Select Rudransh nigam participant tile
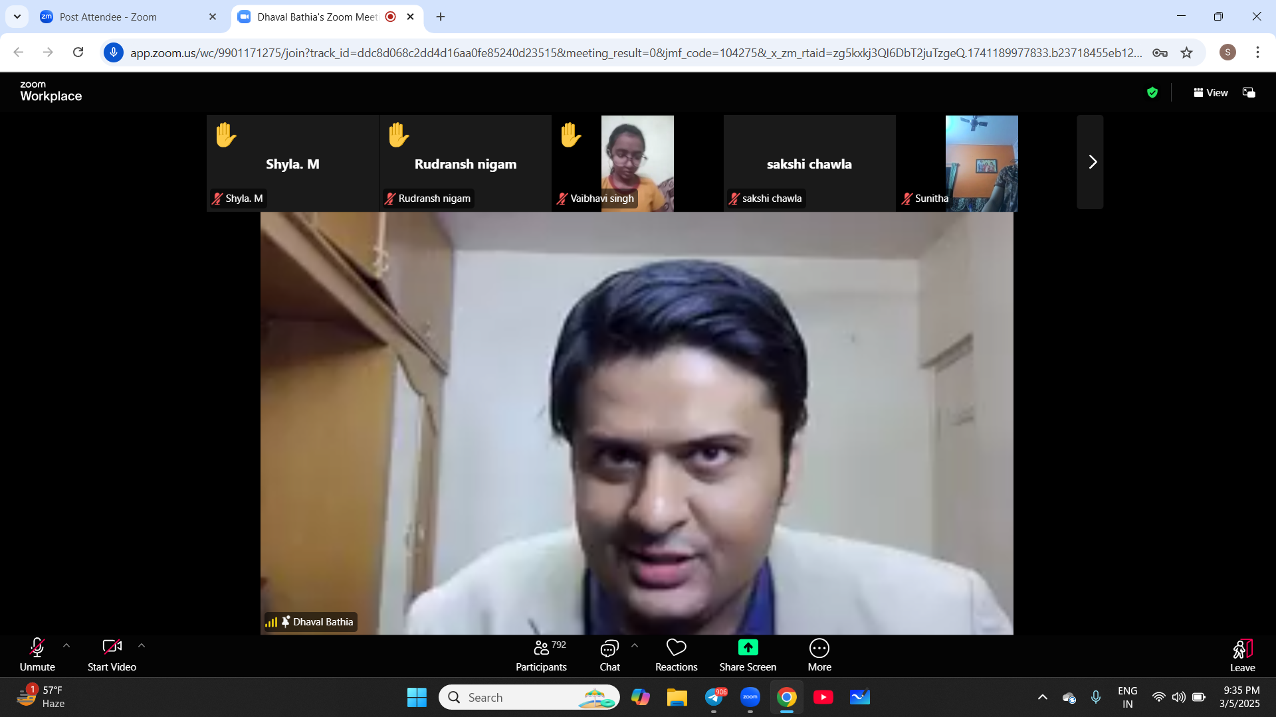The width and height of the screenshot is (1276, 717). point(465,163)
